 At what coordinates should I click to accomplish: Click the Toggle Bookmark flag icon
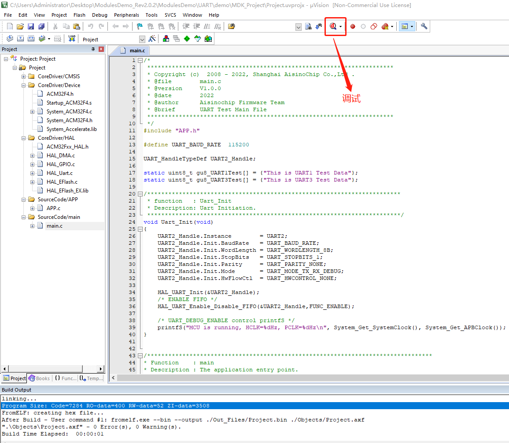pyautogui.click(x=140, y=26)
